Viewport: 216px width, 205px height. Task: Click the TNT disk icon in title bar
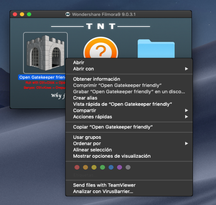click(x=68, y=14)
